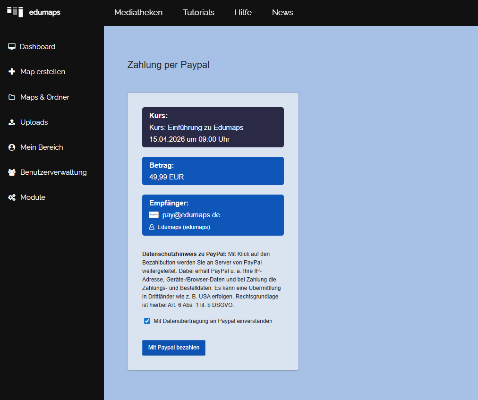Click the edumaps logo icon

[x=15, y=12]
